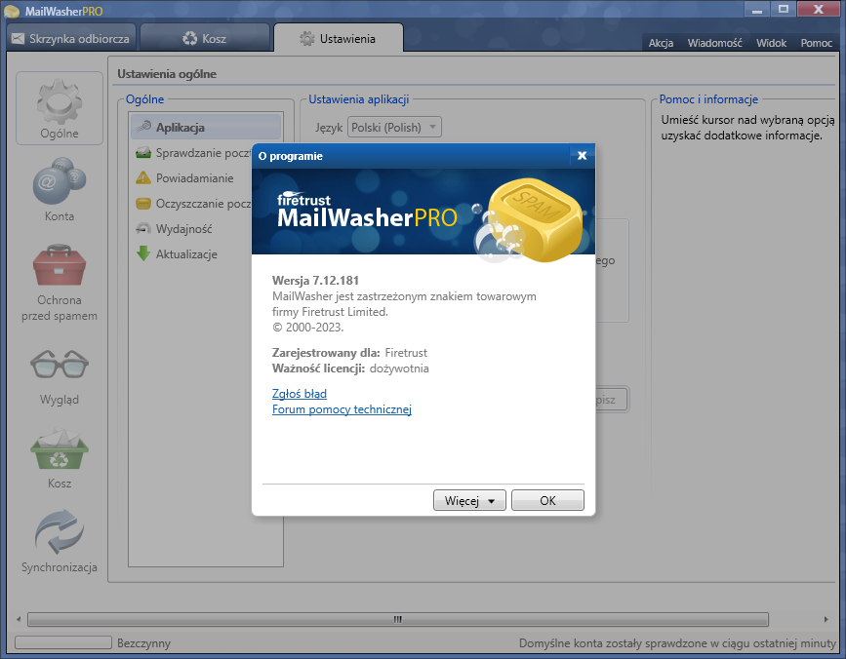Image resolution: width=846 pixels, height=659 pixels.
Task: Click the Sprawdzanie poczty inbox icon
Action: [x=143, y=152]
